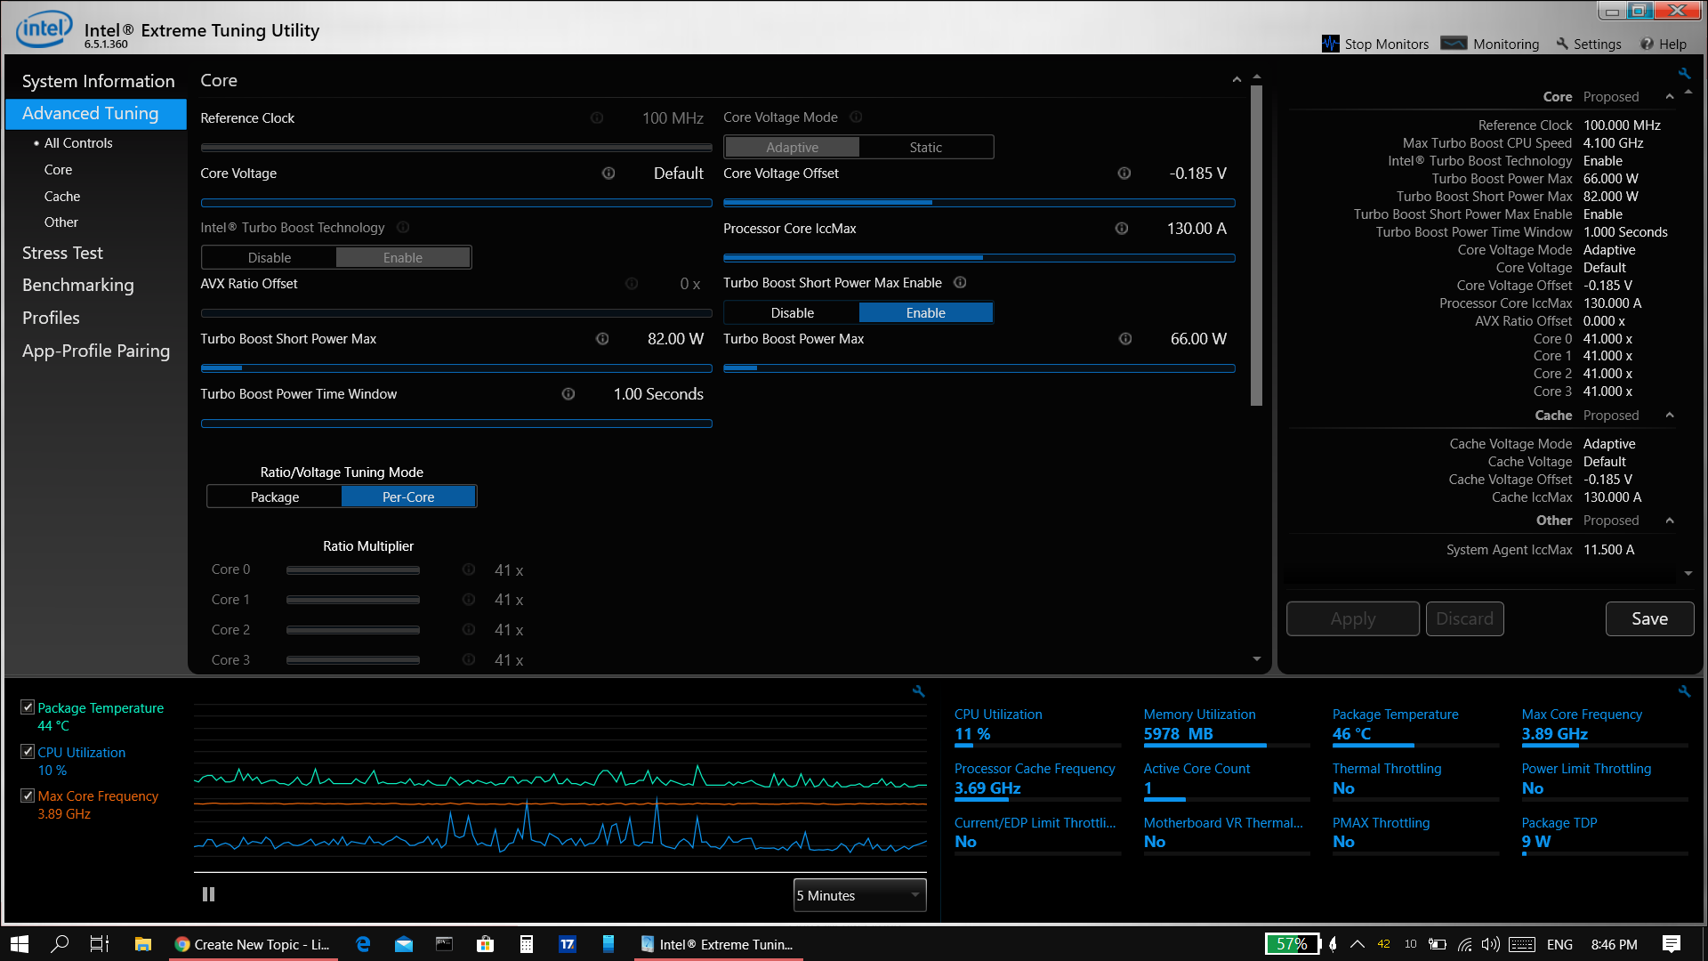
Task: Select All Controls under Advanced Tuning
Action: [78, 143]
